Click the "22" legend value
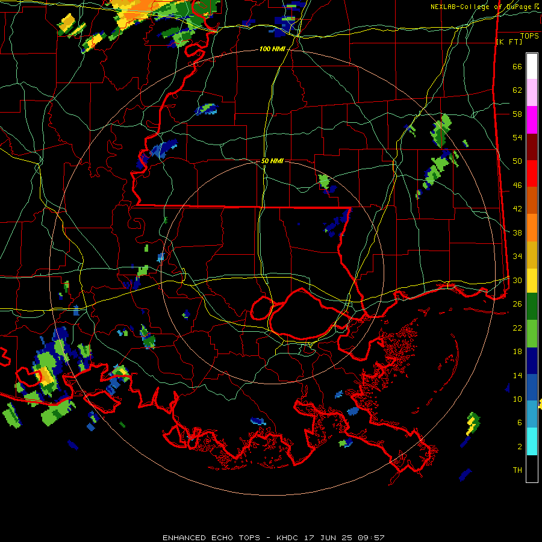 coord(517,328)
